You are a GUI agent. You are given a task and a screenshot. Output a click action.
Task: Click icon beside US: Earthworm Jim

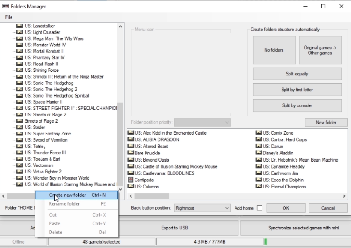259,173
